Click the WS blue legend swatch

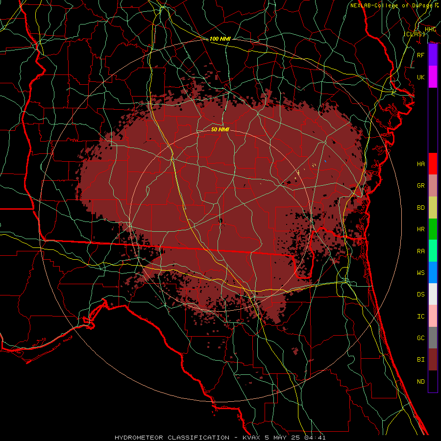[x=433, y=272]
